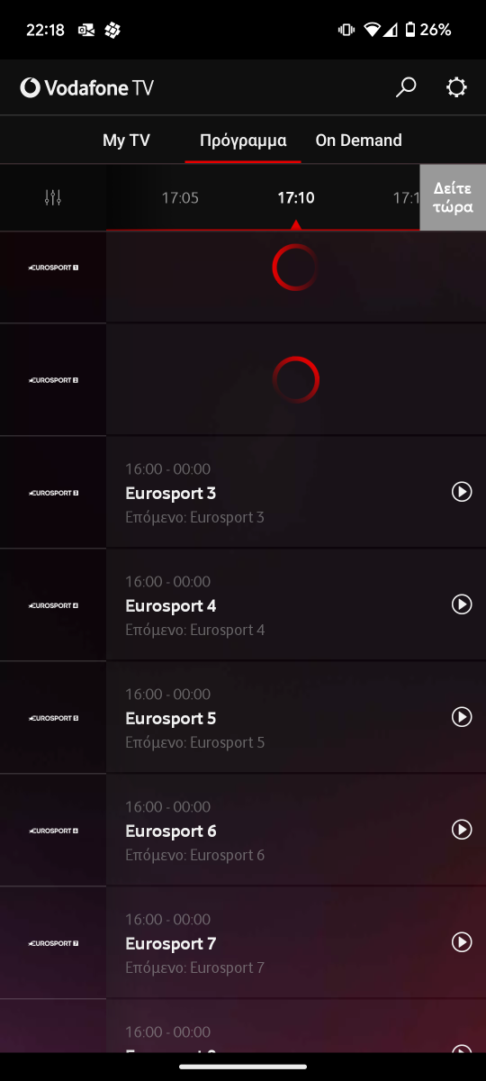Tap the Vodafone TV logo

coord(87,87)
